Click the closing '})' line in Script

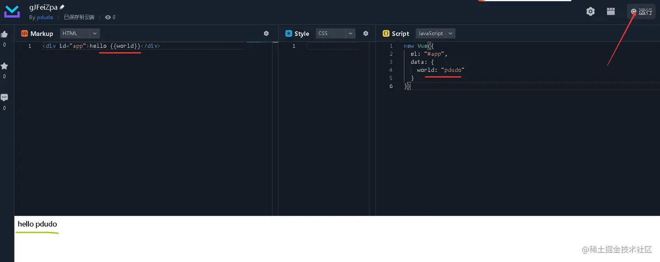tap(407, 86)
